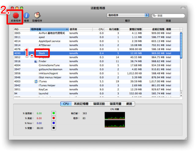
Task: Click the 9.0 CPU value for KeyCue
Action: coord(101,89)
